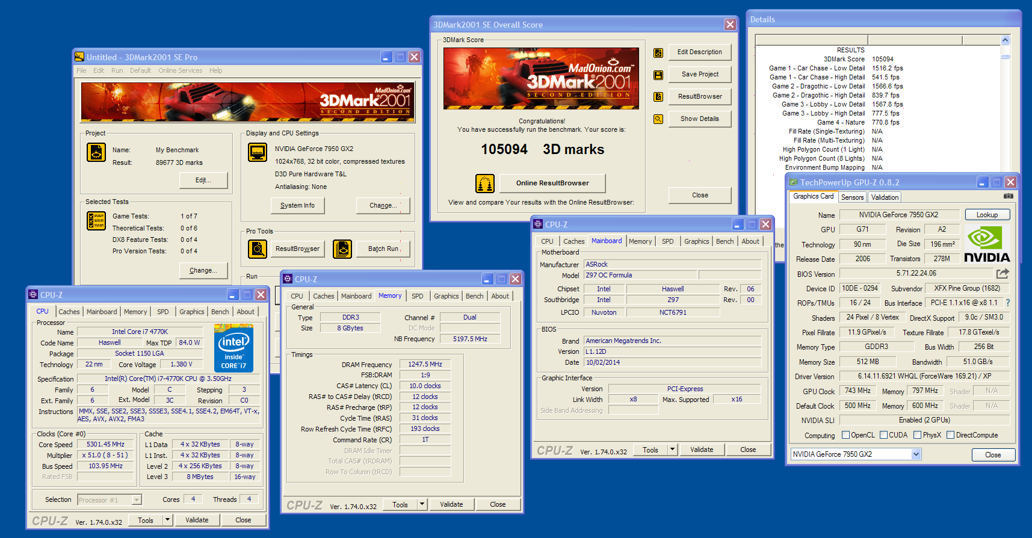This screenshot has height=538, width=1032.
Task: Click the Save Project button
Action: (x=699, y=74)
